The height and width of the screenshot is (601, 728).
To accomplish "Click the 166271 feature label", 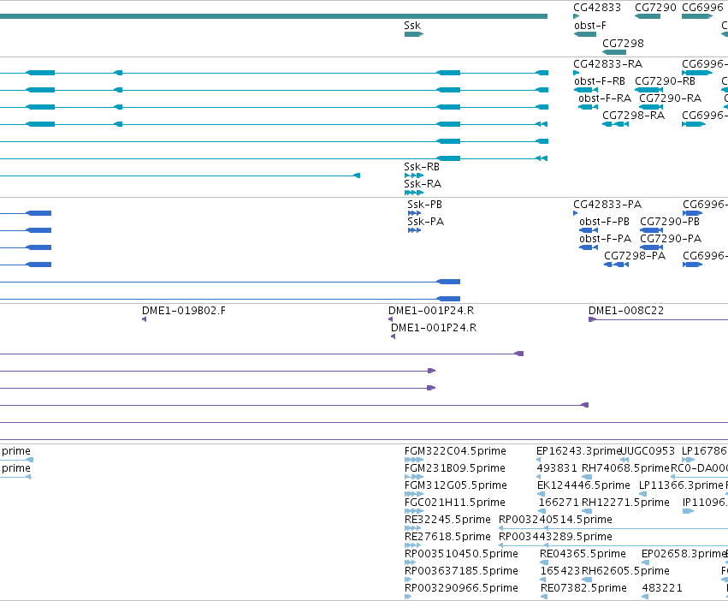I will pos(558,503).
